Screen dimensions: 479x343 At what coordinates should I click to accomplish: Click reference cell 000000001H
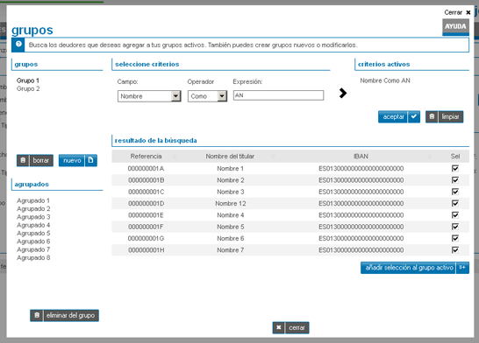[x=146, y=249]
